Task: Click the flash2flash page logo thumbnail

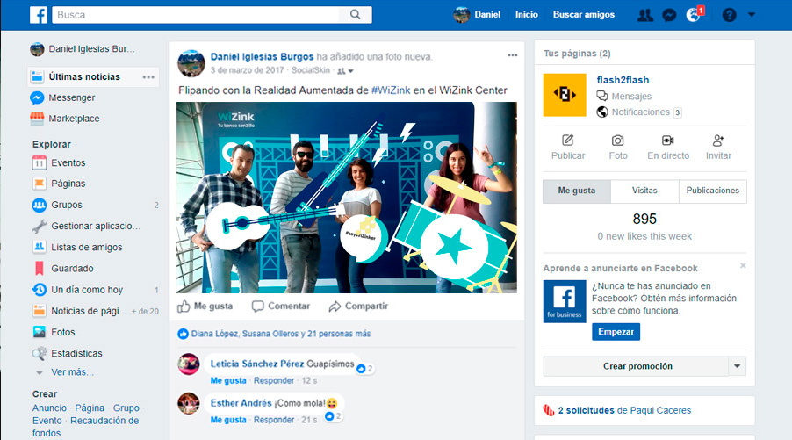Action: [565, 95]
